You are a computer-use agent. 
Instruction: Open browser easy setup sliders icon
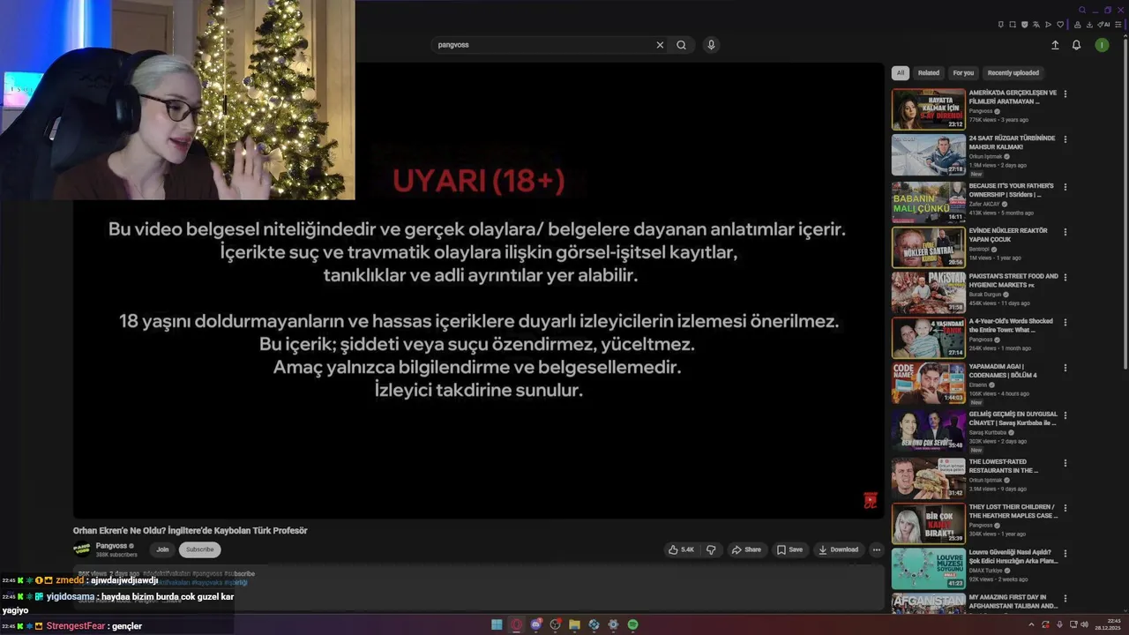1118,25
